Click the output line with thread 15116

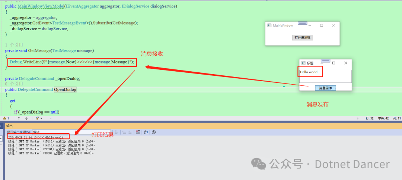(x=52, y=141)
